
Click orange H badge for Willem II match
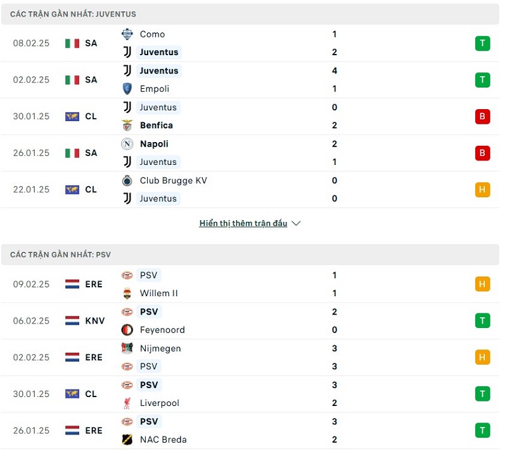click(482, 284)
